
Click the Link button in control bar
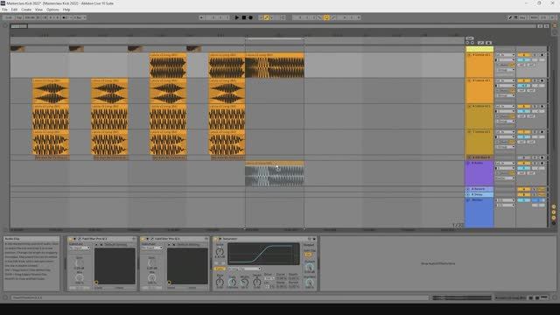[x=9, y=17]
